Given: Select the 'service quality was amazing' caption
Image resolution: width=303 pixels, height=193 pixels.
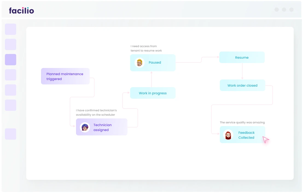Looking at the screenshot, I should click(242, 122).
